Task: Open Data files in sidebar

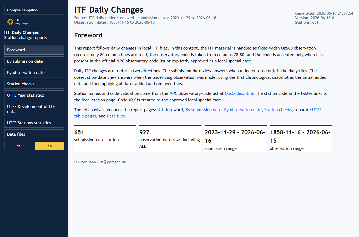Action: [x=34, y=134]
